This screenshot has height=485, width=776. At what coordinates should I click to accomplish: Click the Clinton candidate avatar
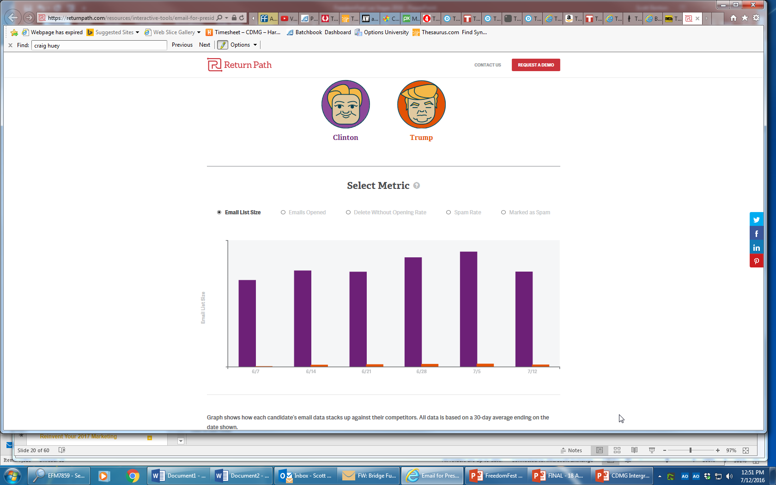(346, 104)
